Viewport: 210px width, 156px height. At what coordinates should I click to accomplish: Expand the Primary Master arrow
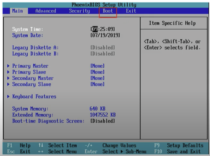coord(8,66)
